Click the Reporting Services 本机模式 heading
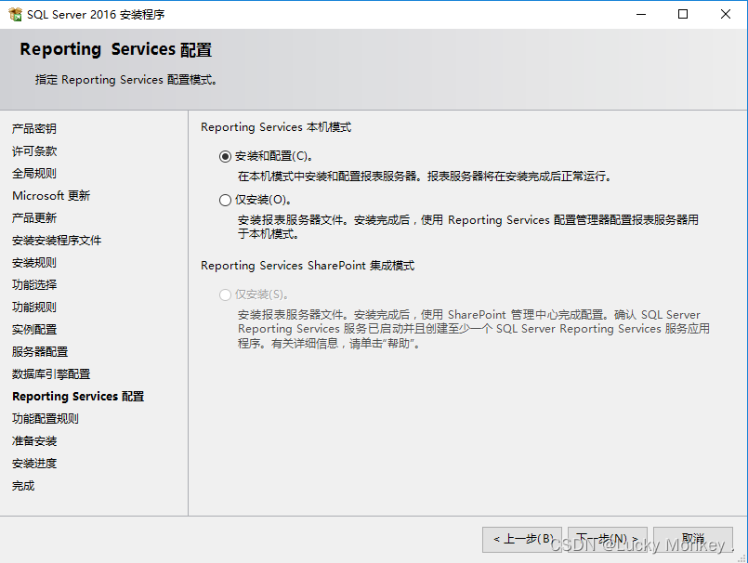 [x=276, y=127]
